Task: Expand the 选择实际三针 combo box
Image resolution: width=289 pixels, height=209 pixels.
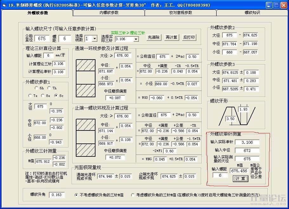Action: click(136, 39)
